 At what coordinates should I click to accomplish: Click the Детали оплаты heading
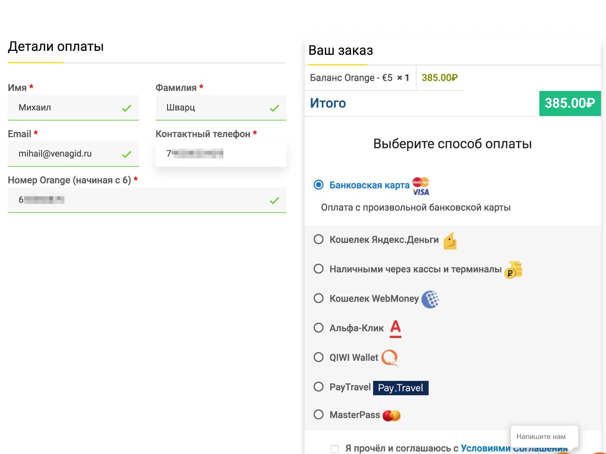56,46
